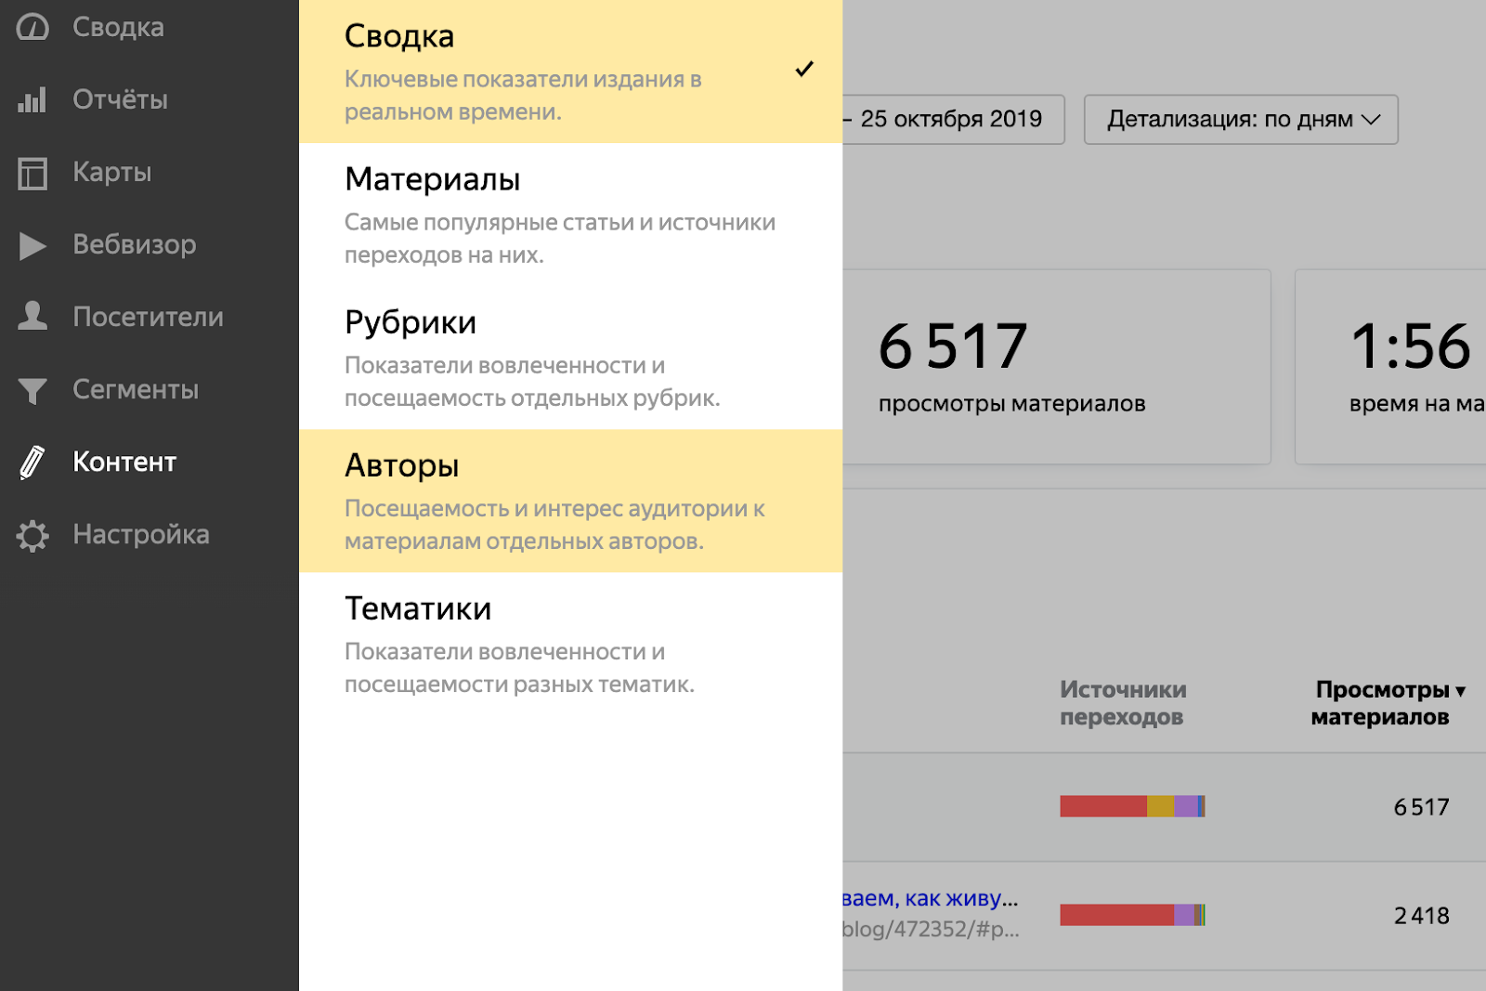Image resolution: width=1486 pixels, height=991 pixels.
Task: Open Авторы report from the menu
Action: (401, 464)
